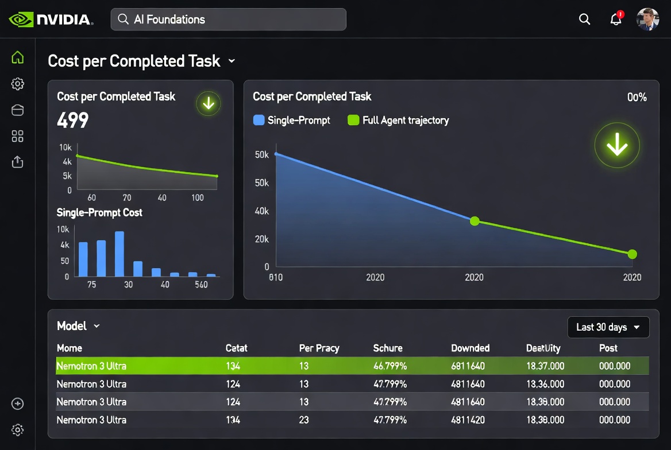This screenshot has height=450, width=671.
Task: Click the 6811640 cell
Action: click(x=468, y=366)
